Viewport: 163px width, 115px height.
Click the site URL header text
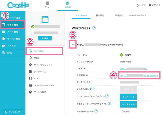(100, 45)
